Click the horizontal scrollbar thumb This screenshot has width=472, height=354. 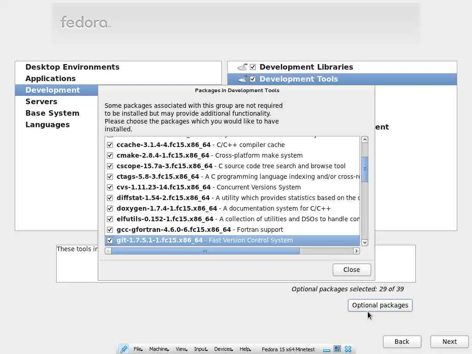coord(205,251)
